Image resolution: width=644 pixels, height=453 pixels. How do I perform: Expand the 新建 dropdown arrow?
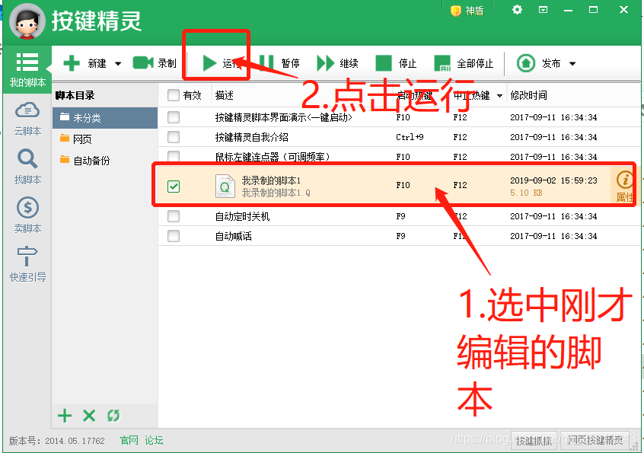click(x=118, y=64)
